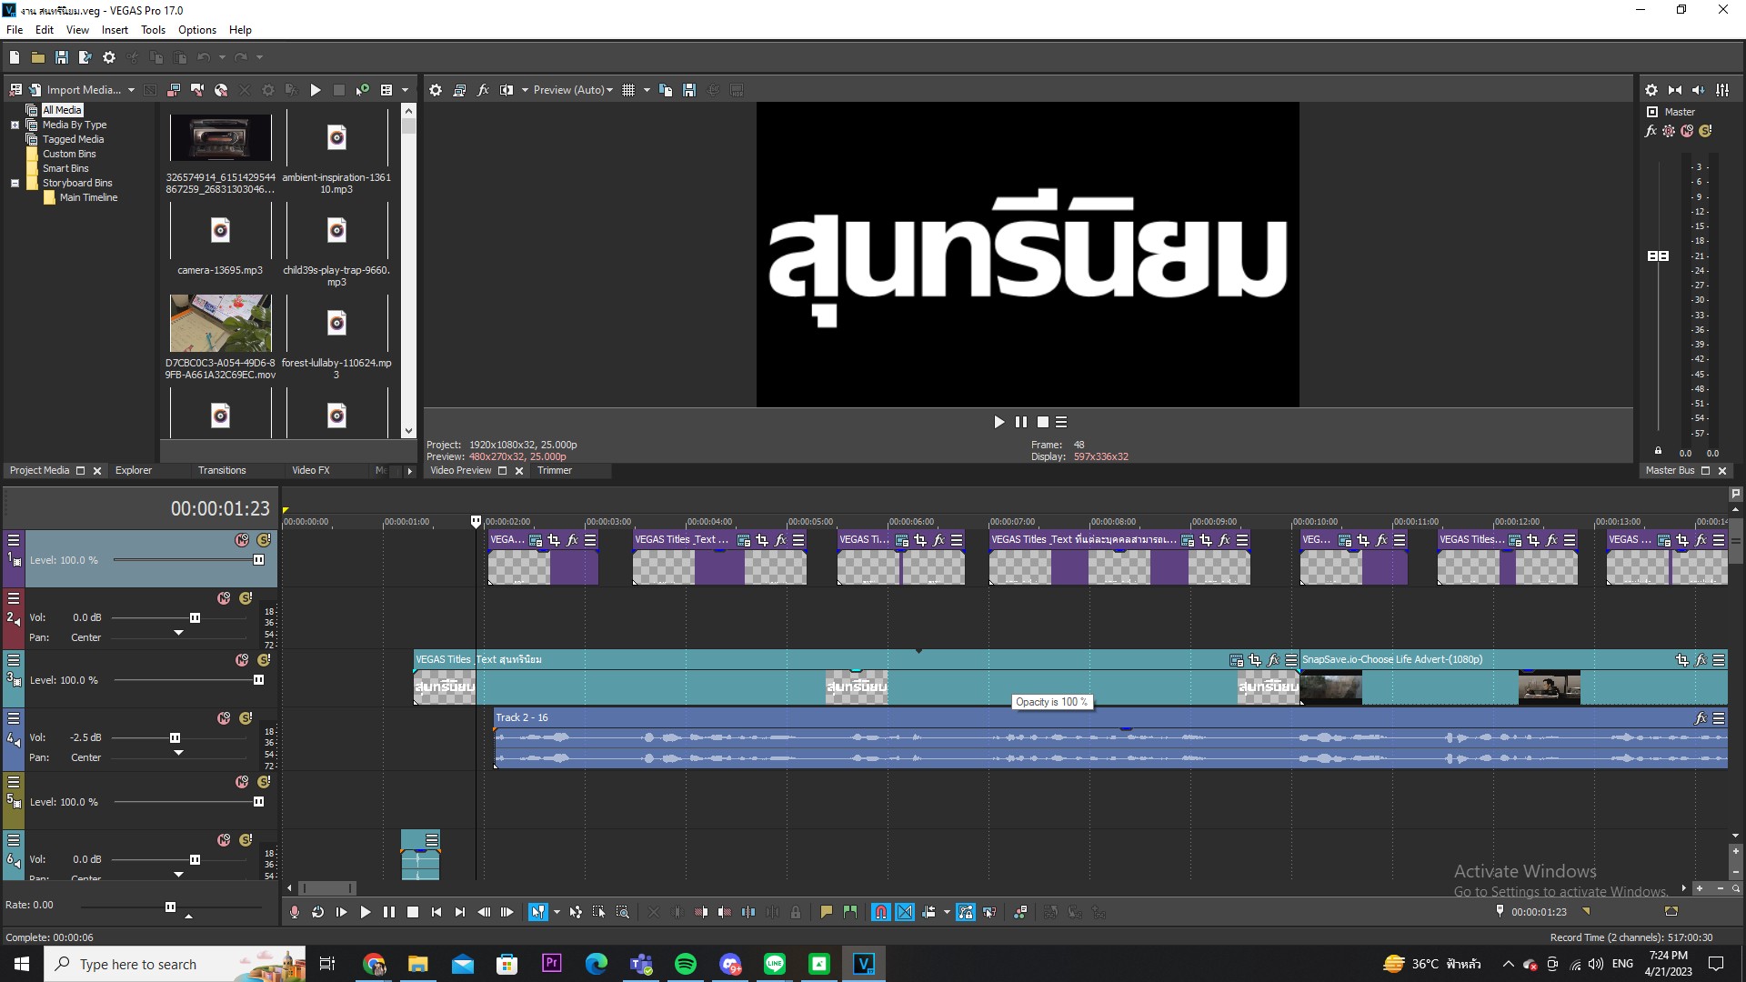
Task: Insert marker with flag icon
Action: coord(827,912)
